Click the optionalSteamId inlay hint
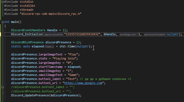 click(155, 34)
